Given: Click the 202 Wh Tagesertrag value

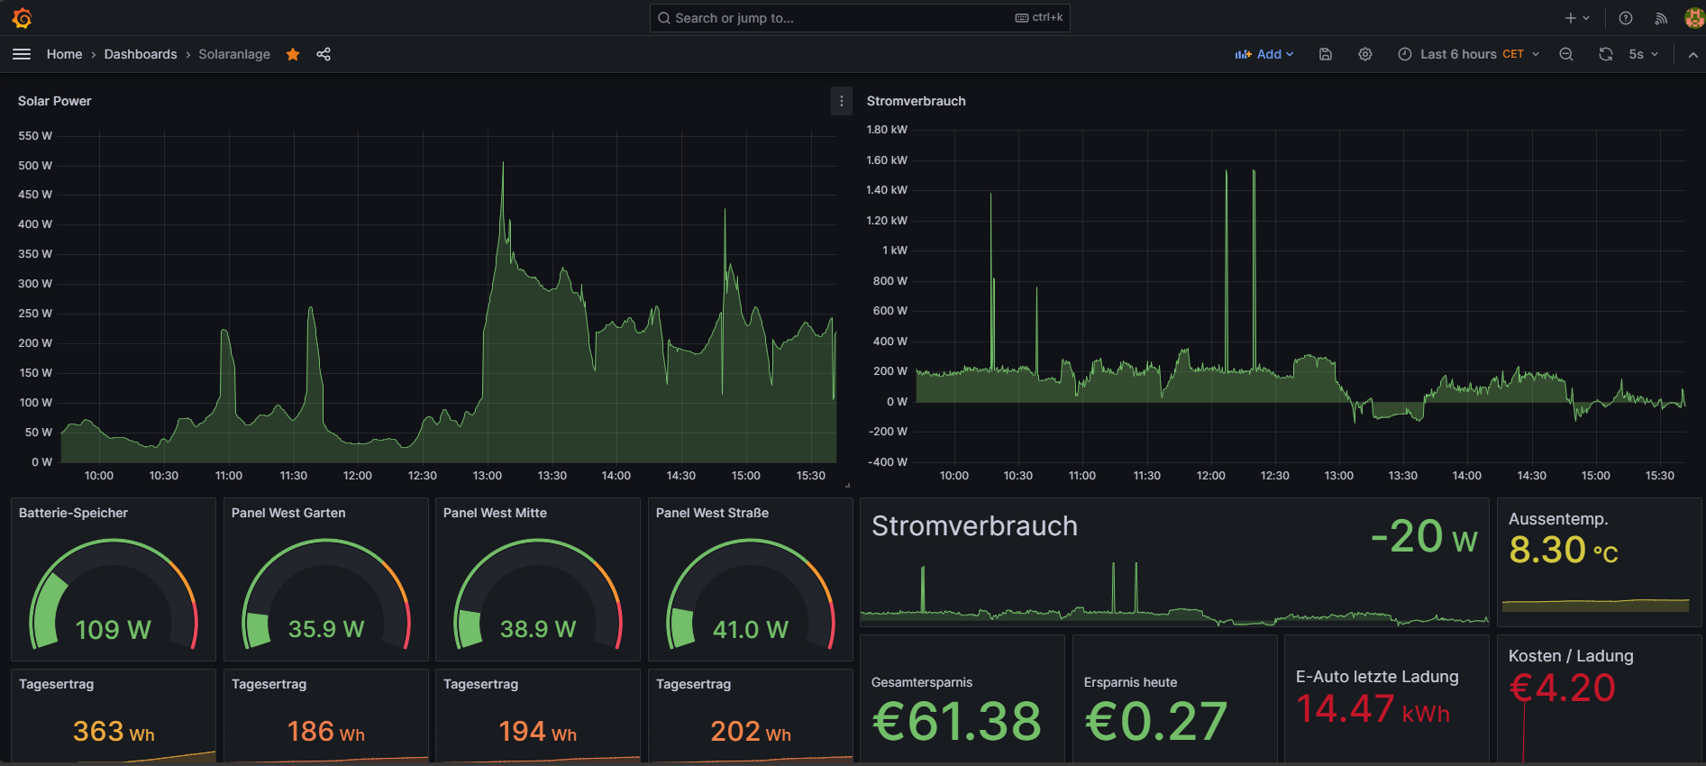Looking at the screenshot, I should coord(751,731).
